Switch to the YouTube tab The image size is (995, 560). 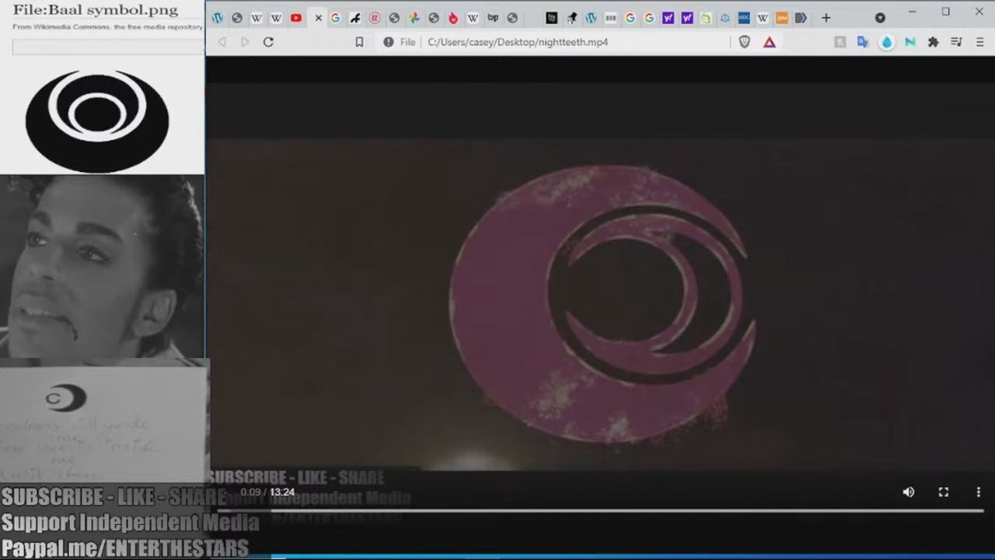(x=296, y=18)
